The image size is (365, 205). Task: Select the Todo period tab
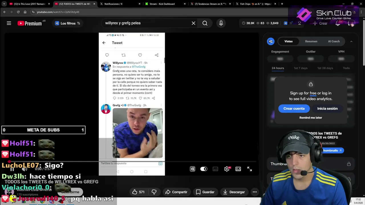346,68
